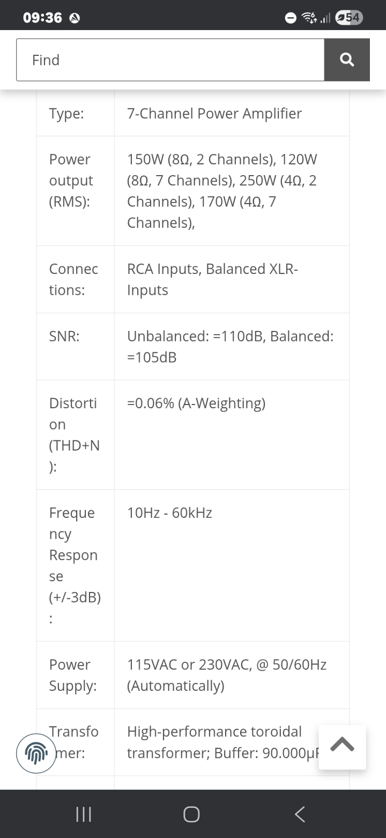Tap the battery indicator in status bar
This screenshot has height=838, width=386.
tap(350, 18)
